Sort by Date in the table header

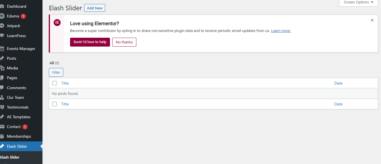coord(338,83)
